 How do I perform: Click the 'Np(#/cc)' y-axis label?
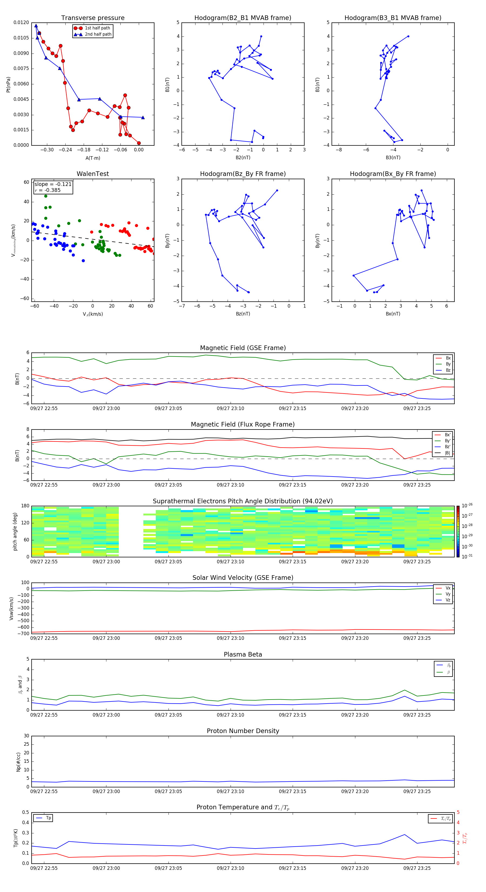pyautogui.click(x=18, y=762)
